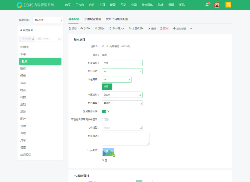Open the notification bell with badge
250x182 pixels.
click(207, 4)
